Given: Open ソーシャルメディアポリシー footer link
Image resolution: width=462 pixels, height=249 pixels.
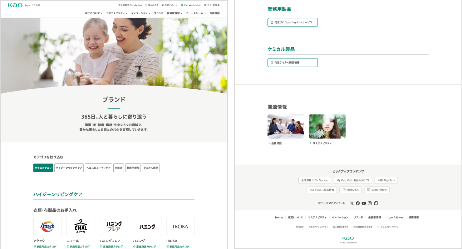Looking at the screenshot, I should pyautogui.click(x=389, y=227).
